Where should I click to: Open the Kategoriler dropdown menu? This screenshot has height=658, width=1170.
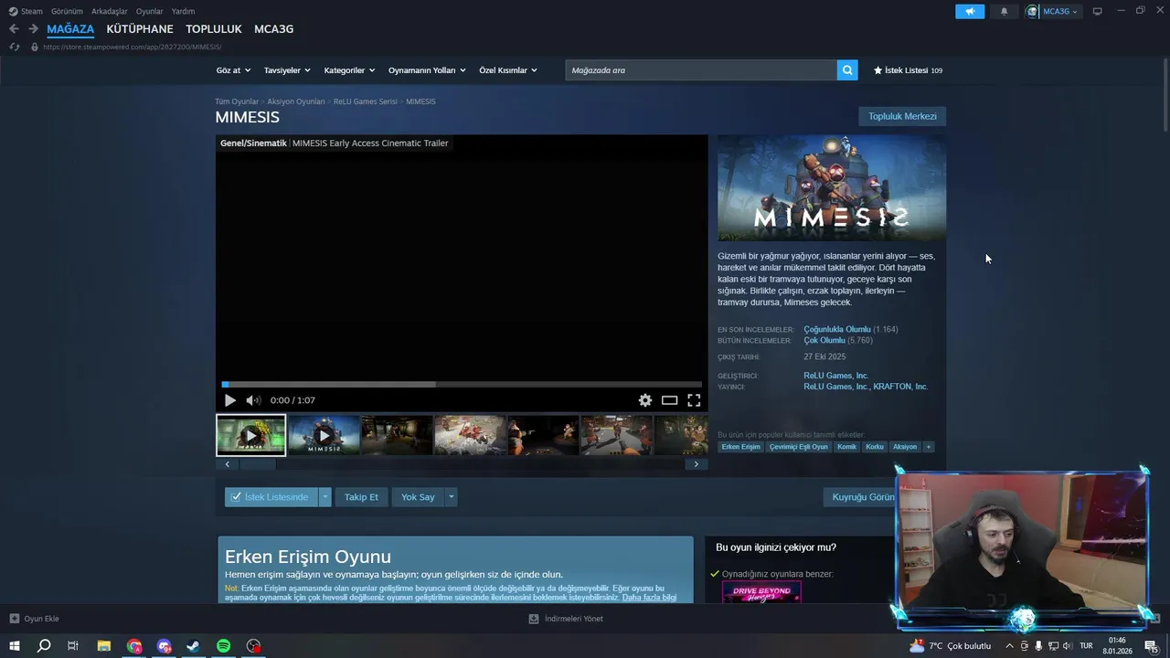349,70
